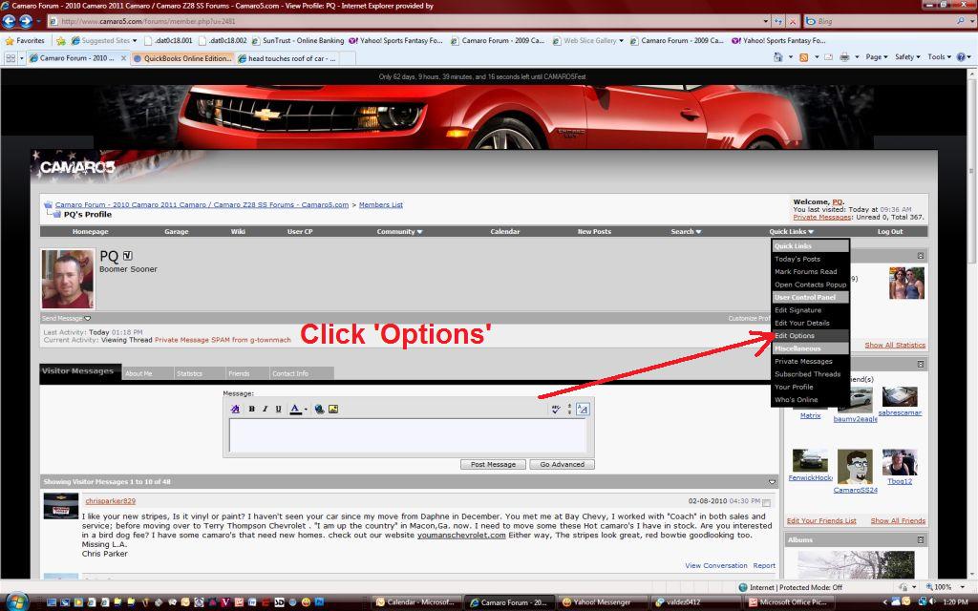Click inside the visitor message text box

(411, 434)
